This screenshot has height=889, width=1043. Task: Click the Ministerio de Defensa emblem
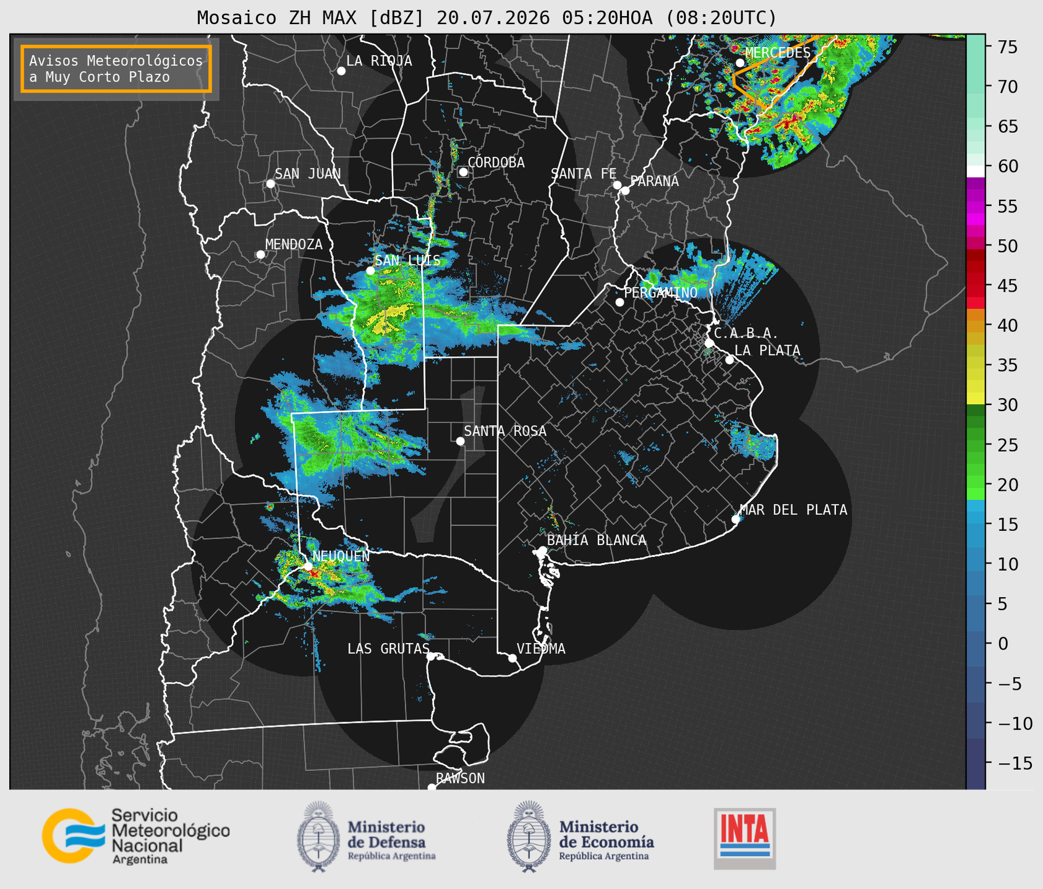coord(318,836)
